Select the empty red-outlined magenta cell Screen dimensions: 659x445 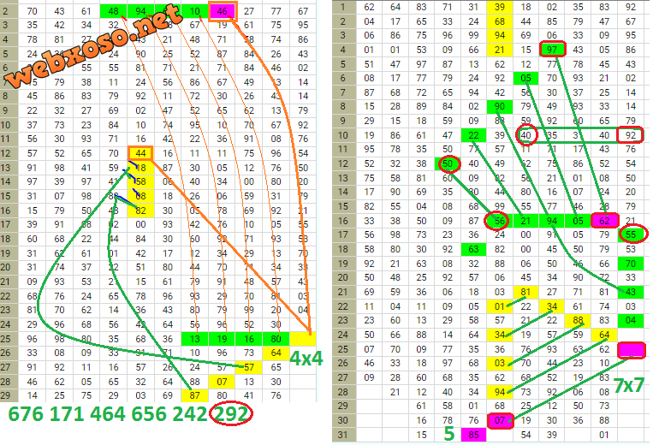pos(631,350)
